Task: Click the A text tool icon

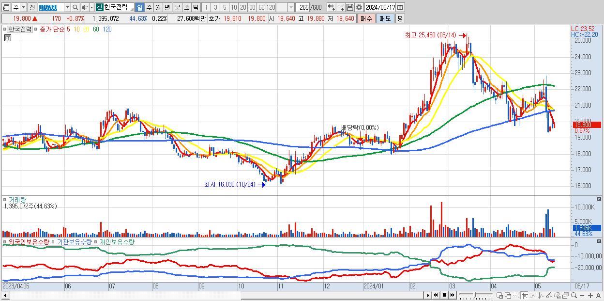Action: 598,295
